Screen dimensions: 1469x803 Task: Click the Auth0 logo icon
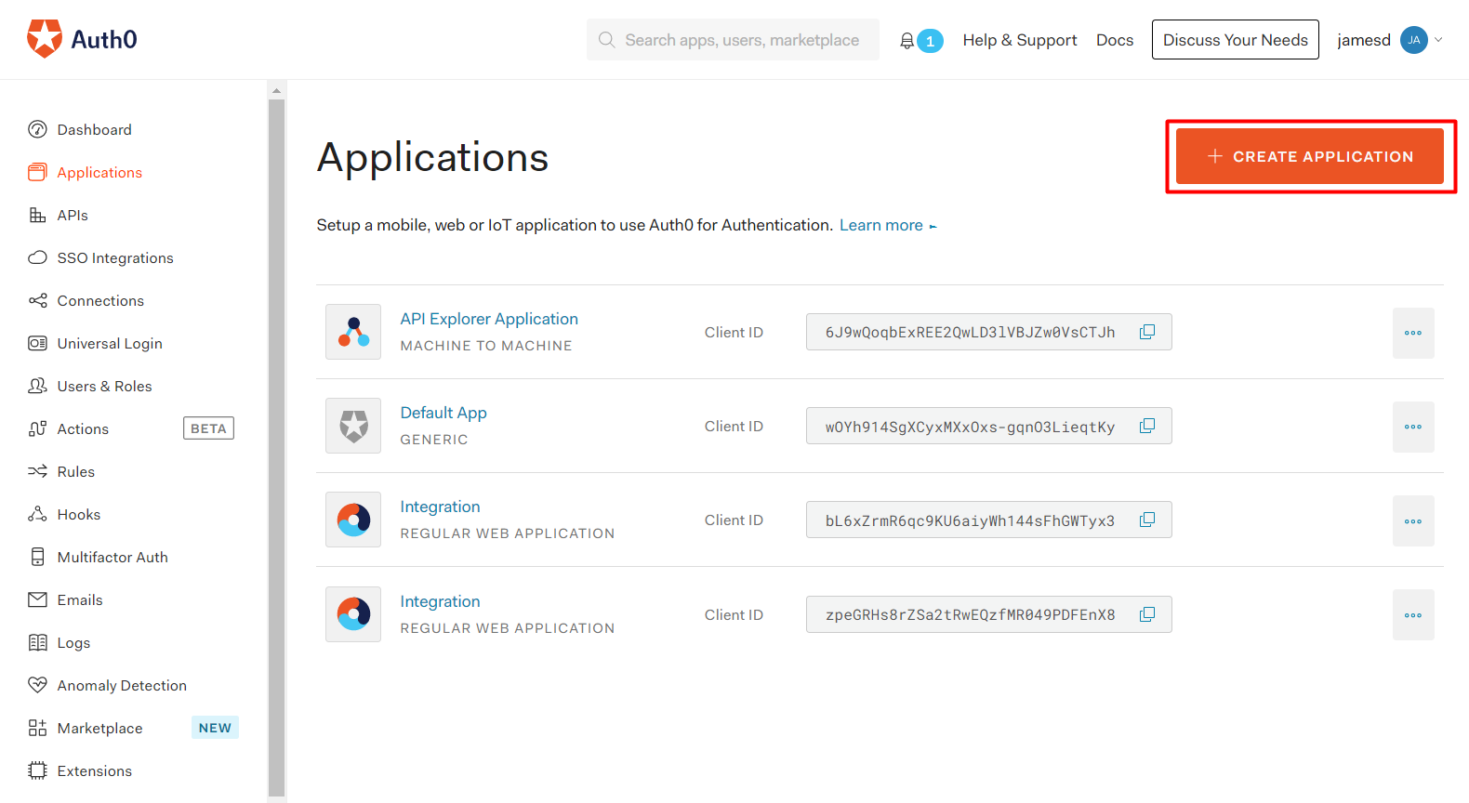pos(45,39)
